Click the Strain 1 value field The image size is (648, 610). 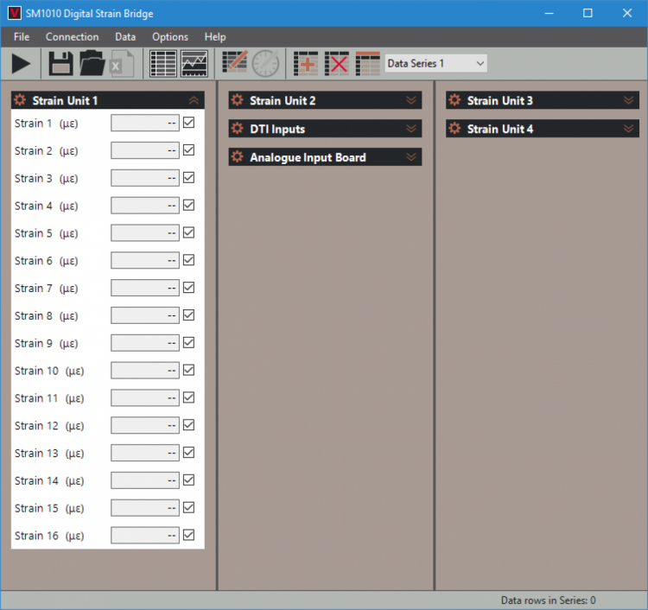click(x=145, y=123)
